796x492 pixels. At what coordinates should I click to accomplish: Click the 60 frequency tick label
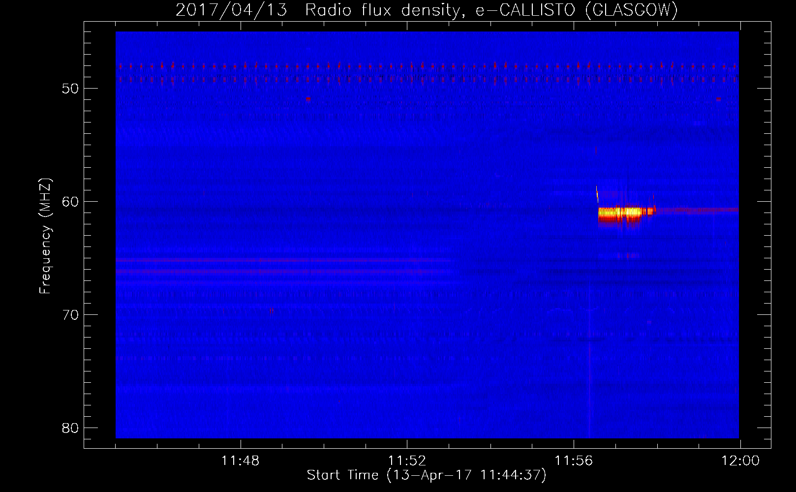pos(70,202)
